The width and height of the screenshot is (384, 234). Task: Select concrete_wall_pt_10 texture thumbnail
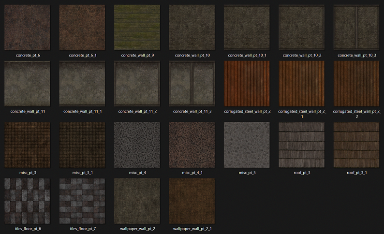click(x=192, y=28)
